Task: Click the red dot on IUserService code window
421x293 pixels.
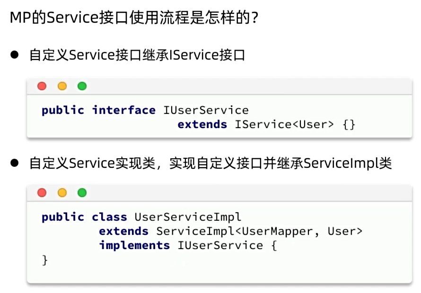Action: click(x=42, y=86)
